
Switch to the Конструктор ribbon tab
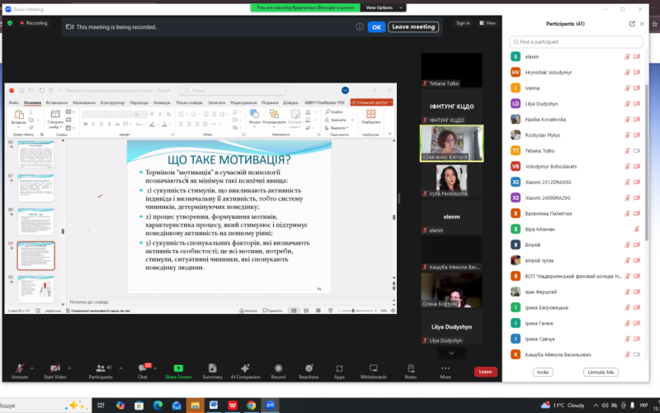click(112, 102)
